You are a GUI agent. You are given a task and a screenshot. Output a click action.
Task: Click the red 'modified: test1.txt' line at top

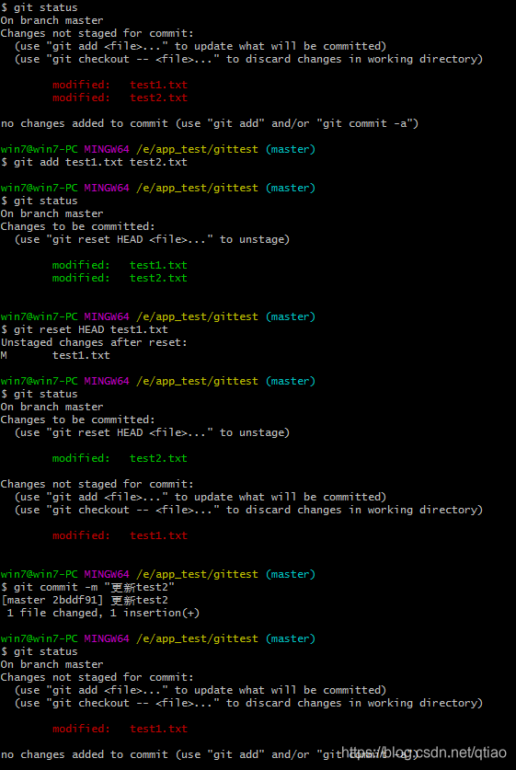pyautogui.click(x=120, y=85)
